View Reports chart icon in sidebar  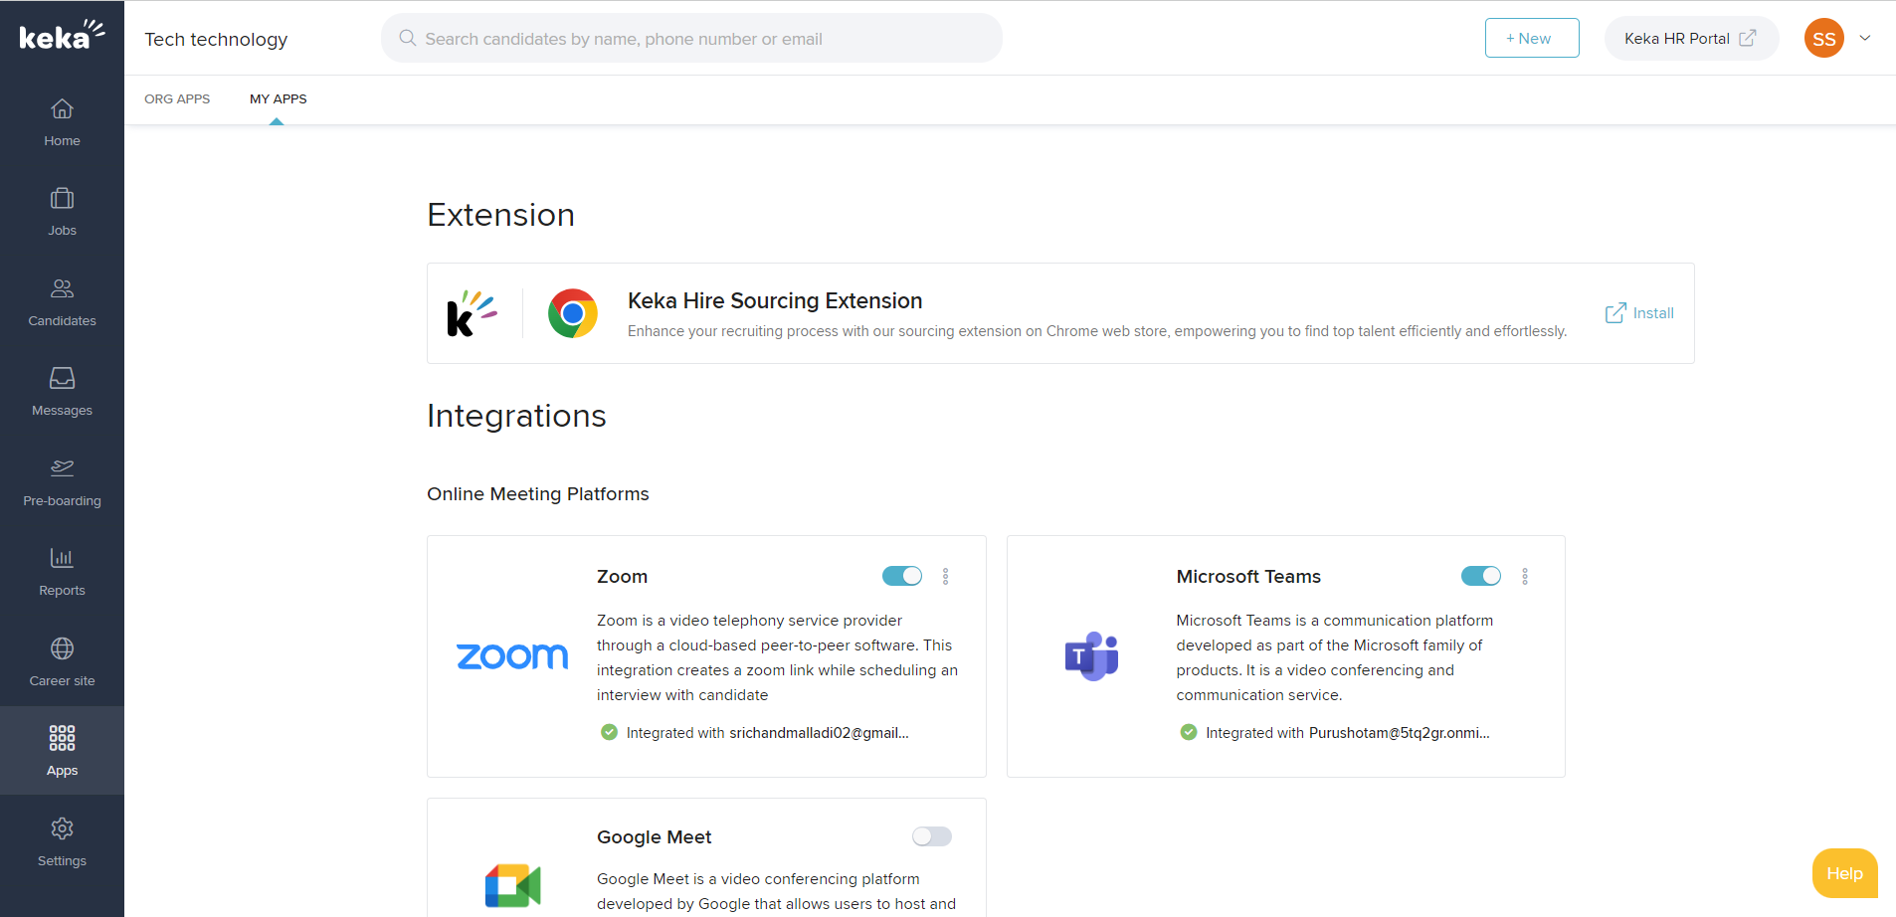point(62,559)
